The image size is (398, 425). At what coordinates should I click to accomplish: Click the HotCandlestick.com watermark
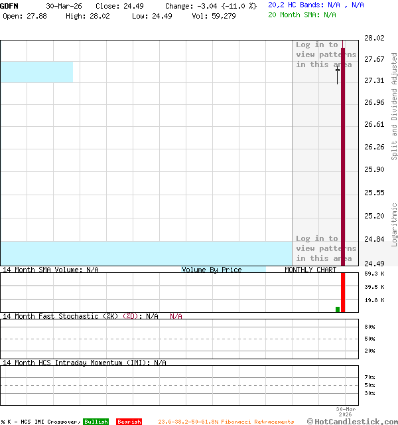coord(352,421)
